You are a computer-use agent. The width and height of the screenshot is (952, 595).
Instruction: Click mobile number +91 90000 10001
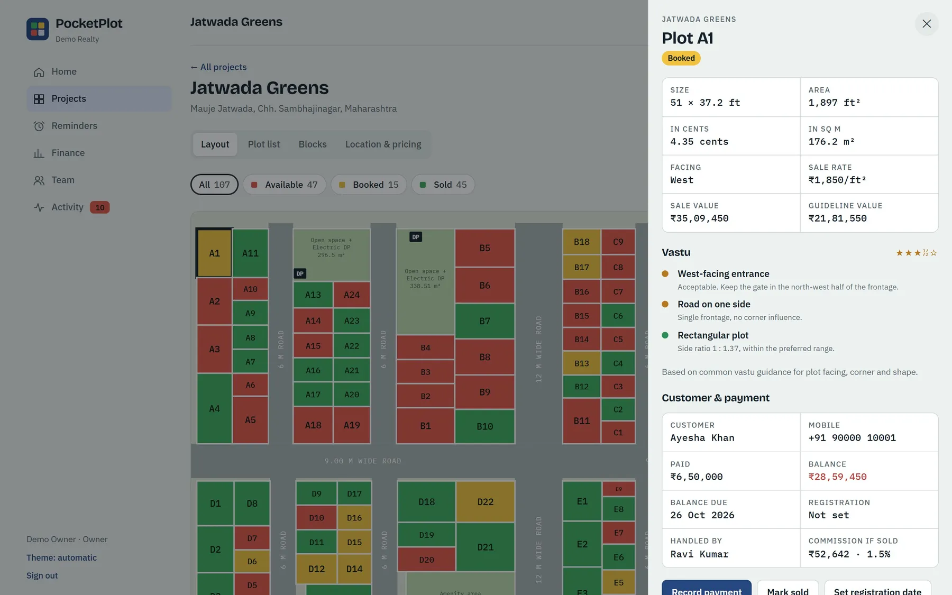click(852, 438)
